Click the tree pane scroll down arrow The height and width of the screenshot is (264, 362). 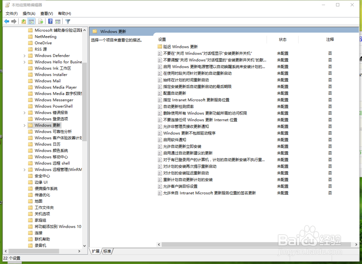(x=84, y=246)
